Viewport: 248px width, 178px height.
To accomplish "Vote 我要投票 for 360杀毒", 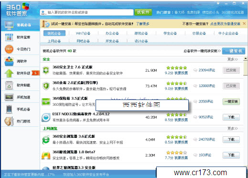I will coord(181,89).
